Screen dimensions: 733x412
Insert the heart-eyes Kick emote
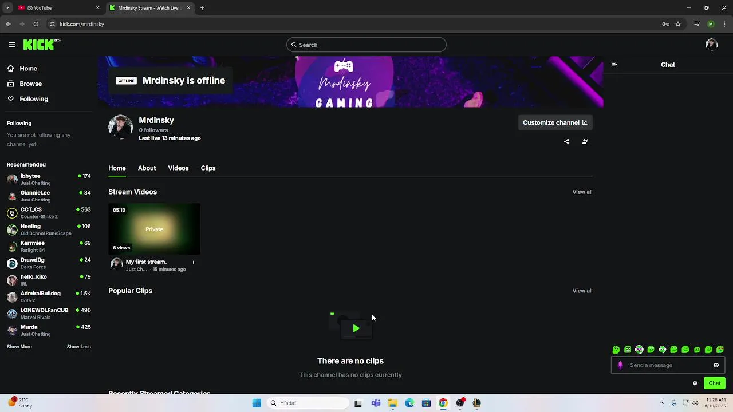(720, 350)
